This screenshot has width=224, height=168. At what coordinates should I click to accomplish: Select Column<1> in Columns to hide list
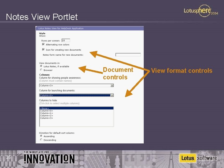pos(77,113)
